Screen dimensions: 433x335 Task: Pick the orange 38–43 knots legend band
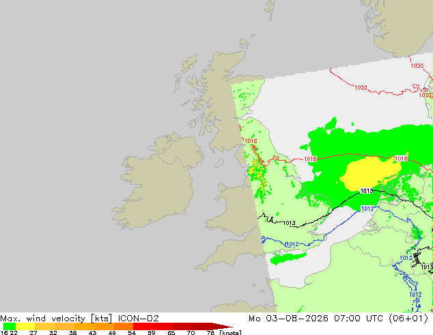[x=84, y=326]
